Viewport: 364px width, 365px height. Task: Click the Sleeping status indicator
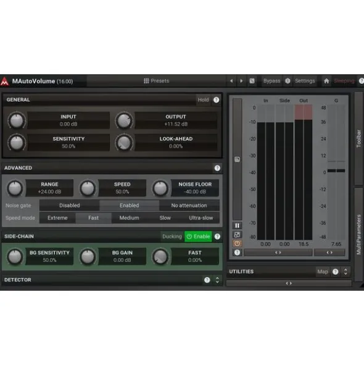(x=344, y=81)
